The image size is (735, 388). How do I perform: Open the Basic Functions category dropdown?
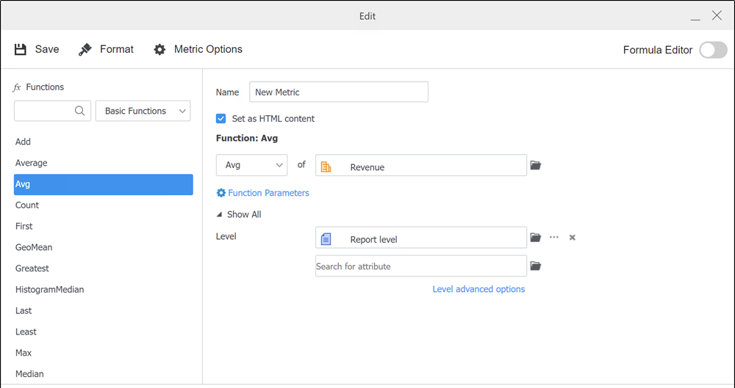(x=143, y=111)
